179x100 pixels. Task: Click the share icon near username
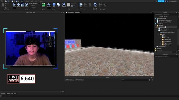tap(168, 1)
